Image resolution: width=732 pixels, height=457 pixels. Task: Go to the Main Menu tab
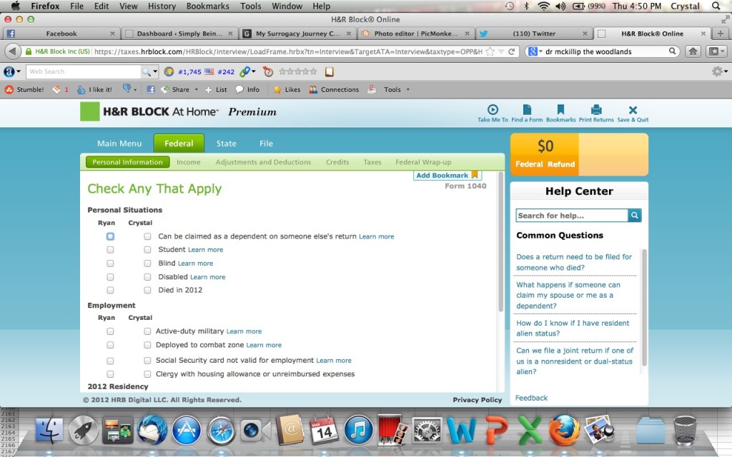[119, 144]
